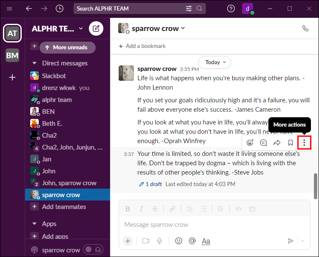Toggle strikethrough formatting
Screen dimensions: 319x257
pos(155,209)
